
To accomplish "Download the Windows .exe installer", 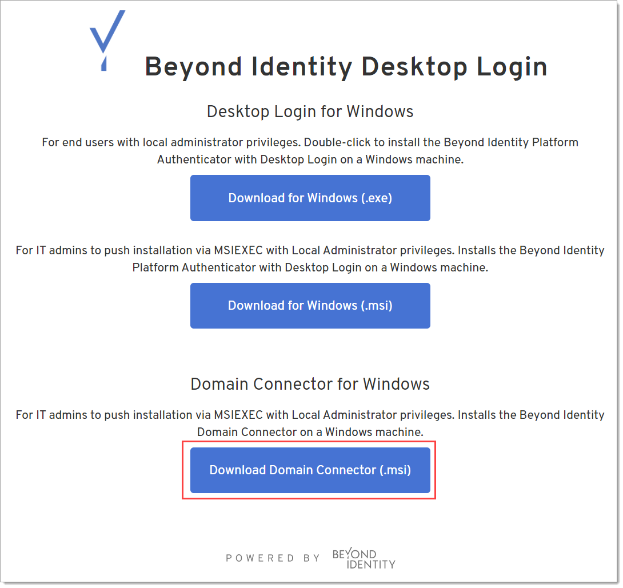I will tap(310, 198).
